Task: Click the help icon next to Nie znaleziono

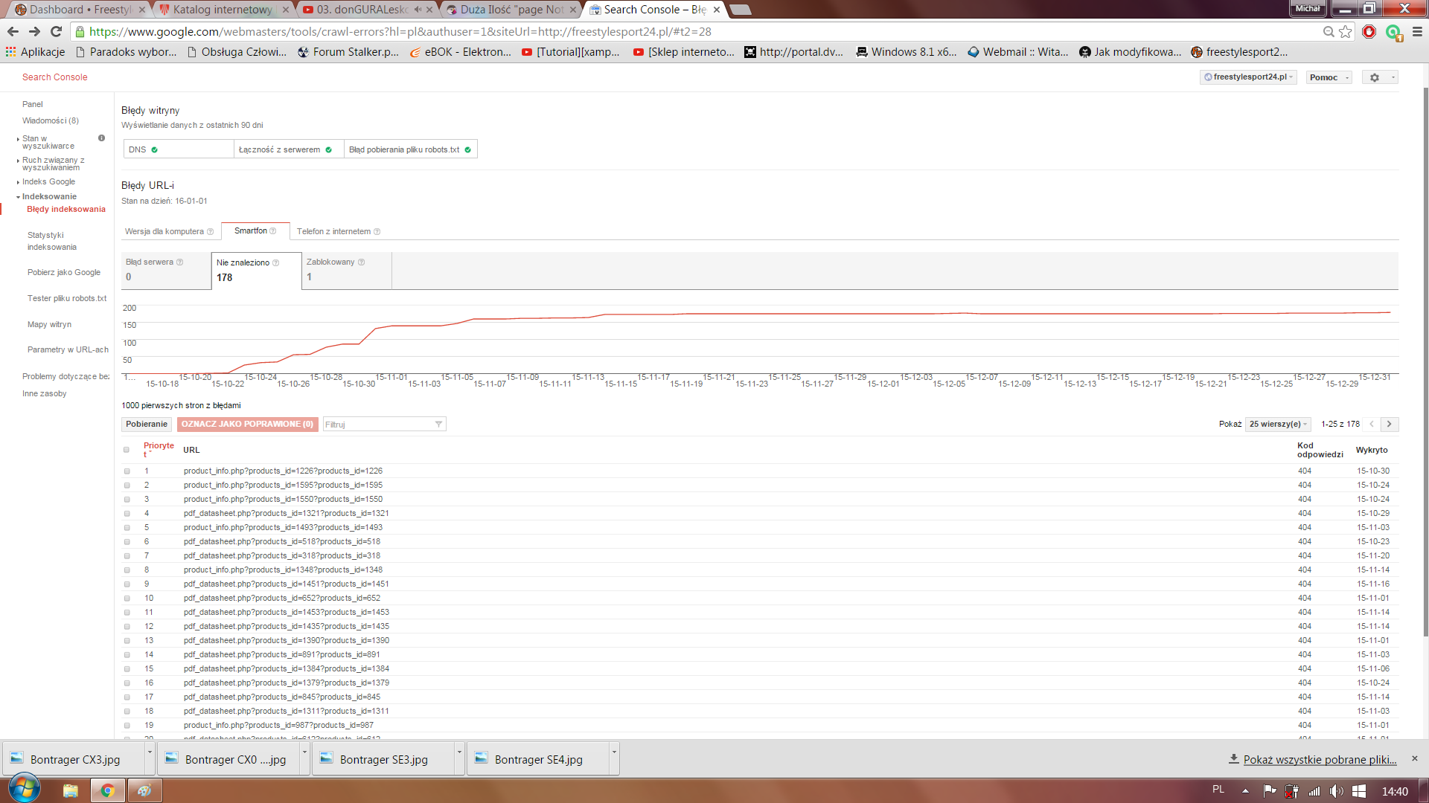Action: point(276,262)
